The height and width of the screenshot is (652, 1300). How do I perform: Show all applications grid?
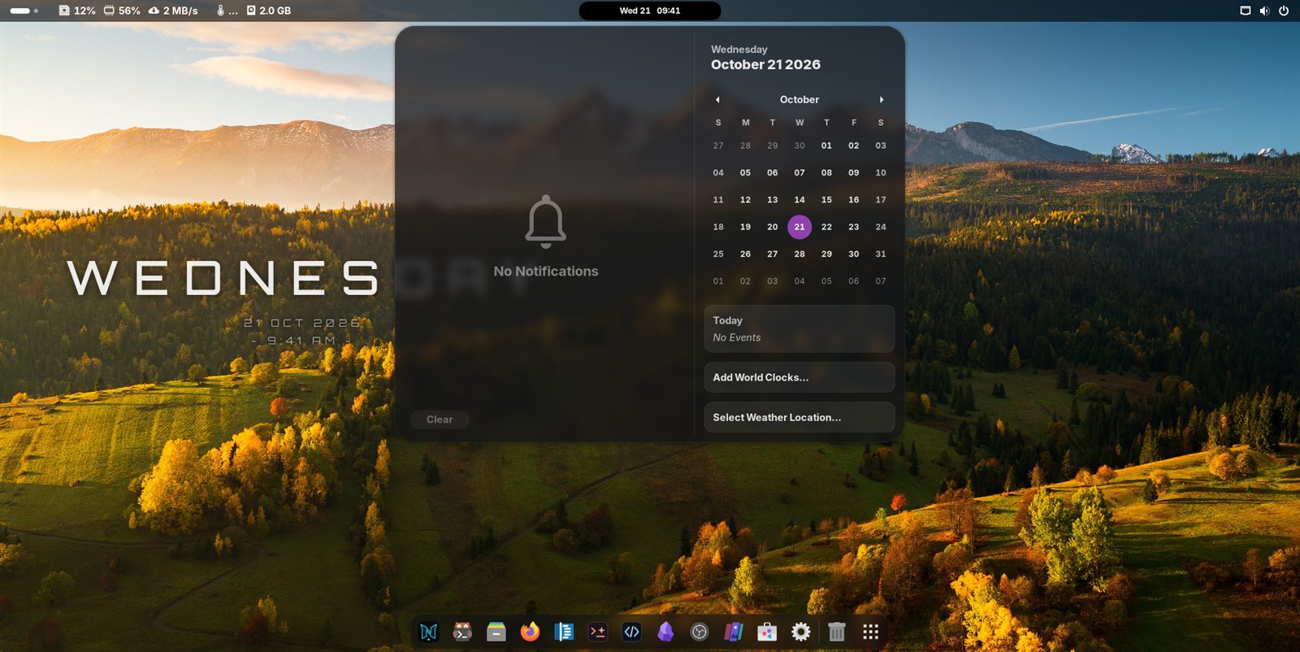[x=871, y=632]
